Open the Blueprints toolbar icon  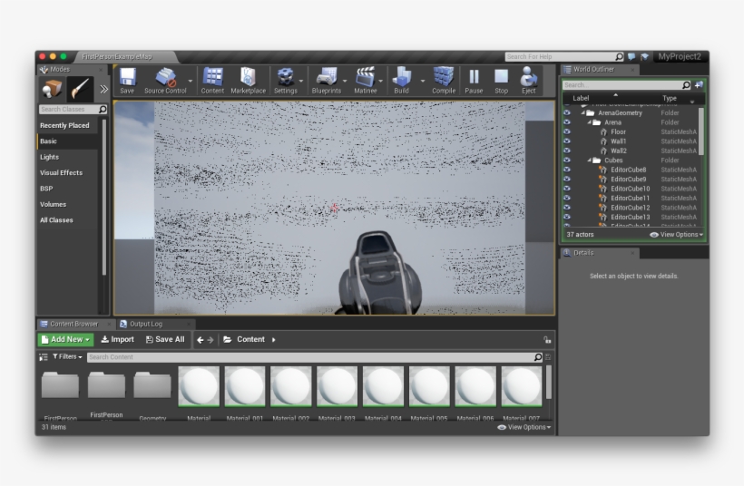pyautogui.click(x=326, y=80)
